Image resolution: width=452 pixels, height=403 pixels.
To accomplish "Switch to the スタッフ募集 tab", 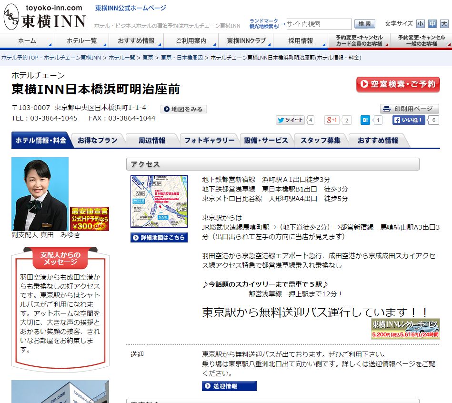I will (321, 141).
